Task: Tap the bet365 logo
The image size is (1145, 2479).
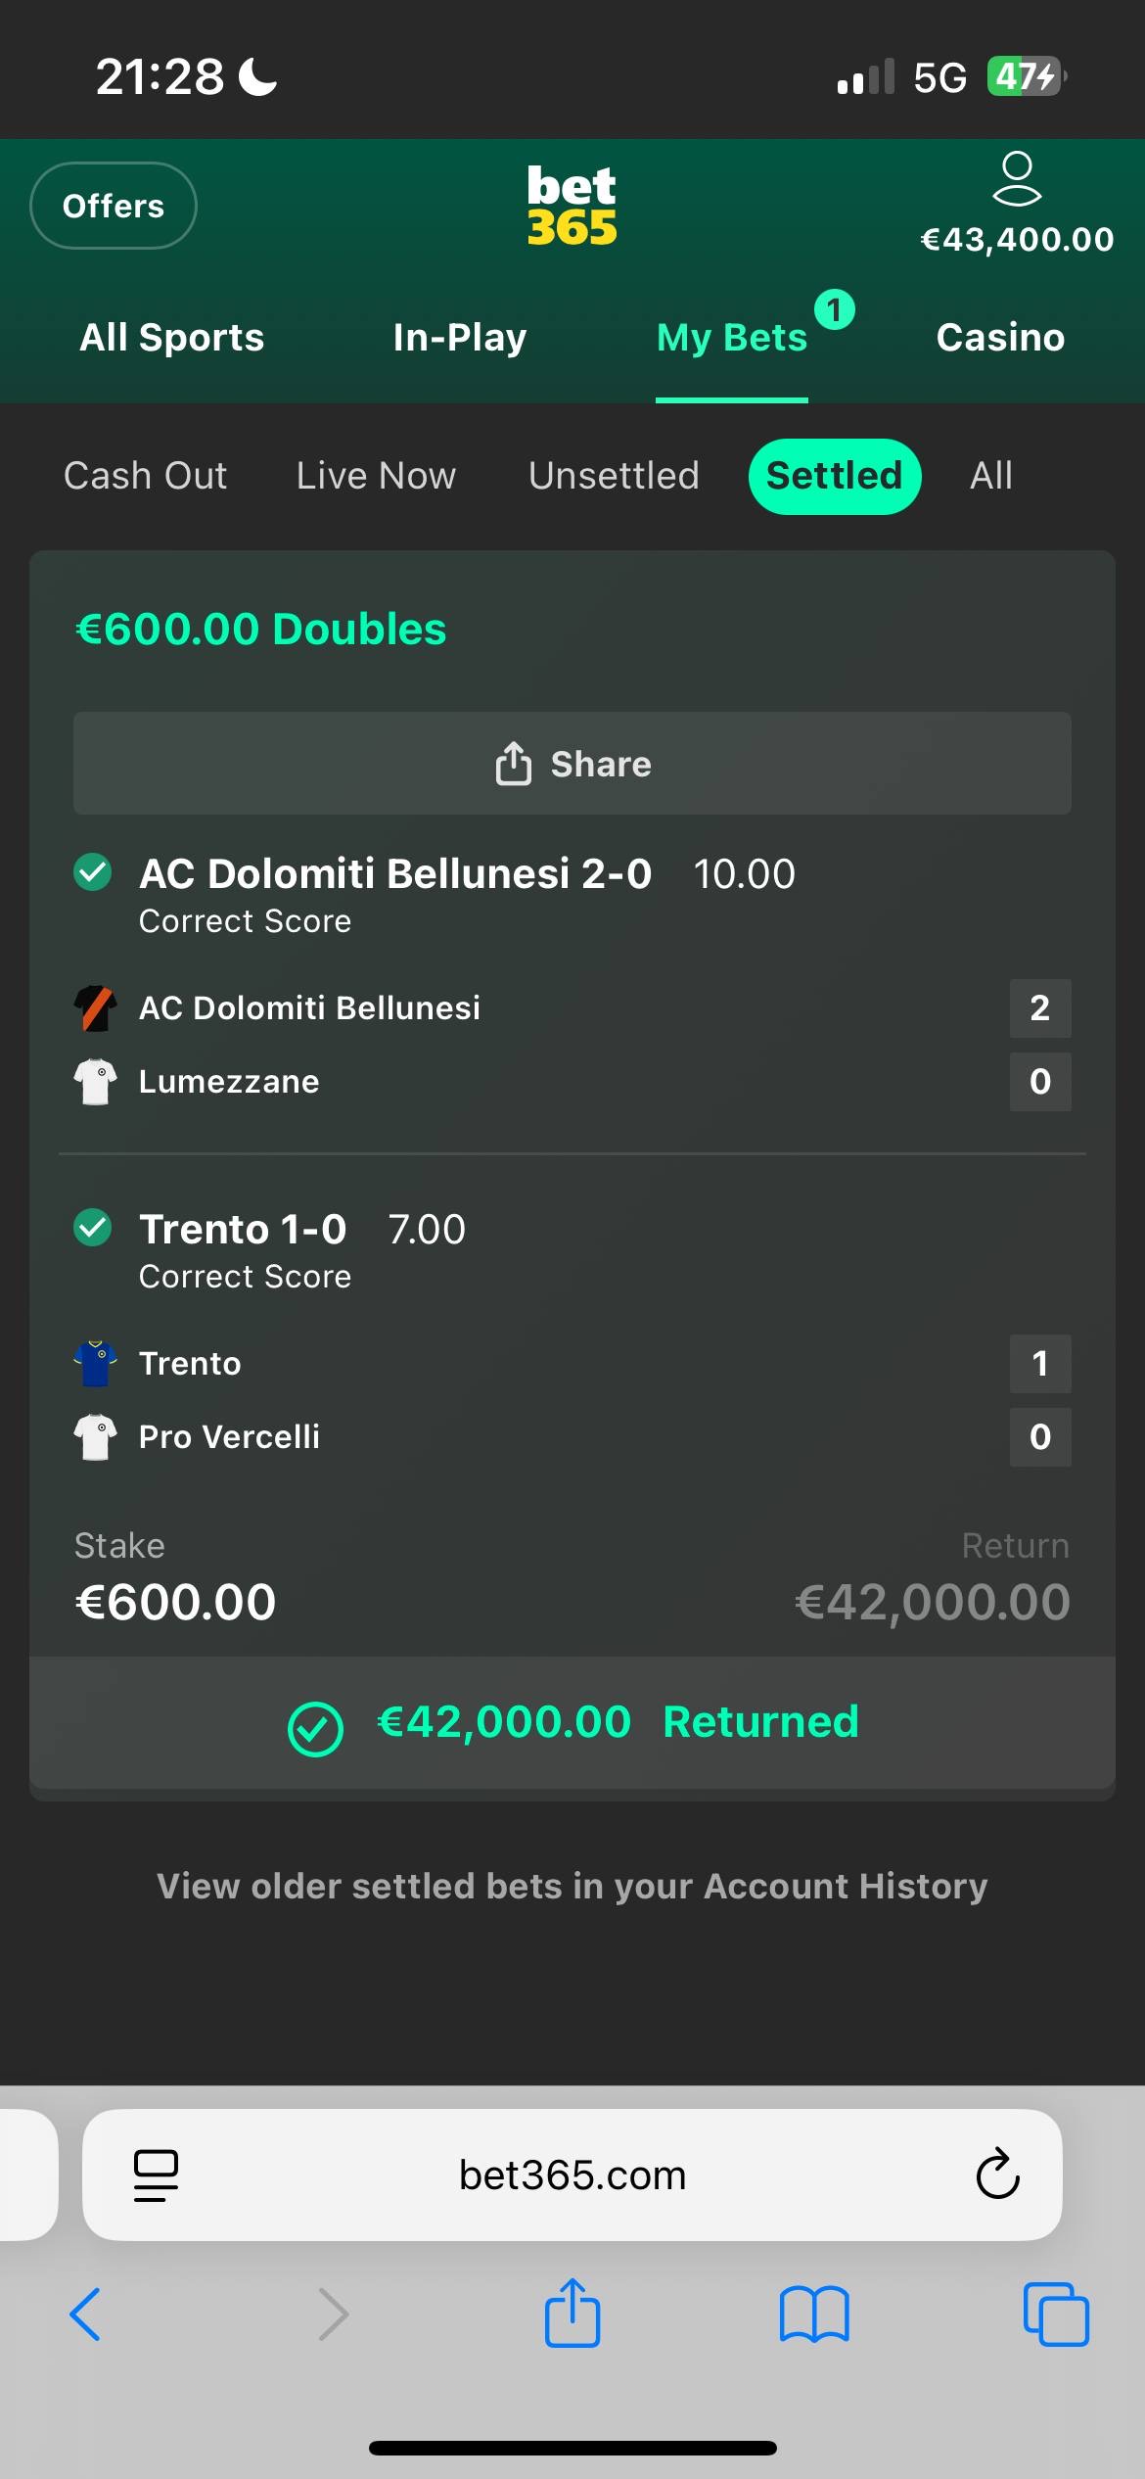Action: pos(572,206)
